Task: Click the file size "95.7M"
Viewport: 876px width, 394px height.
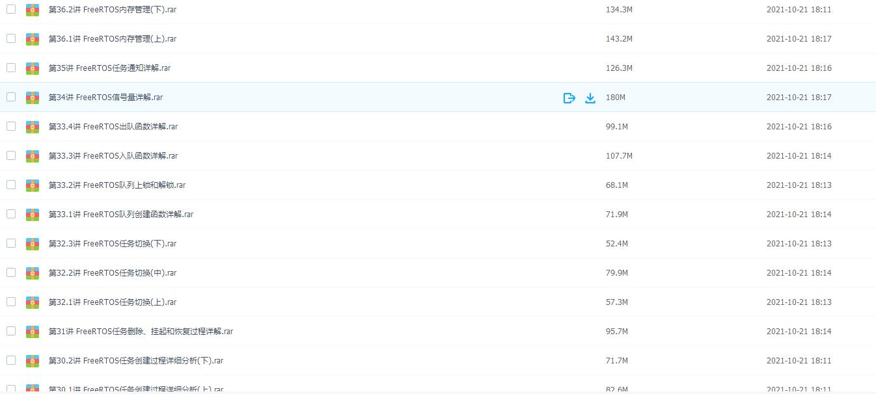Action: [x=617, y=332]
